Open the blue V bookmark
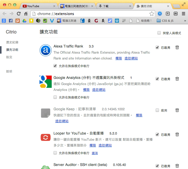Viewport: 188px width, 169px height. point(52,21)
